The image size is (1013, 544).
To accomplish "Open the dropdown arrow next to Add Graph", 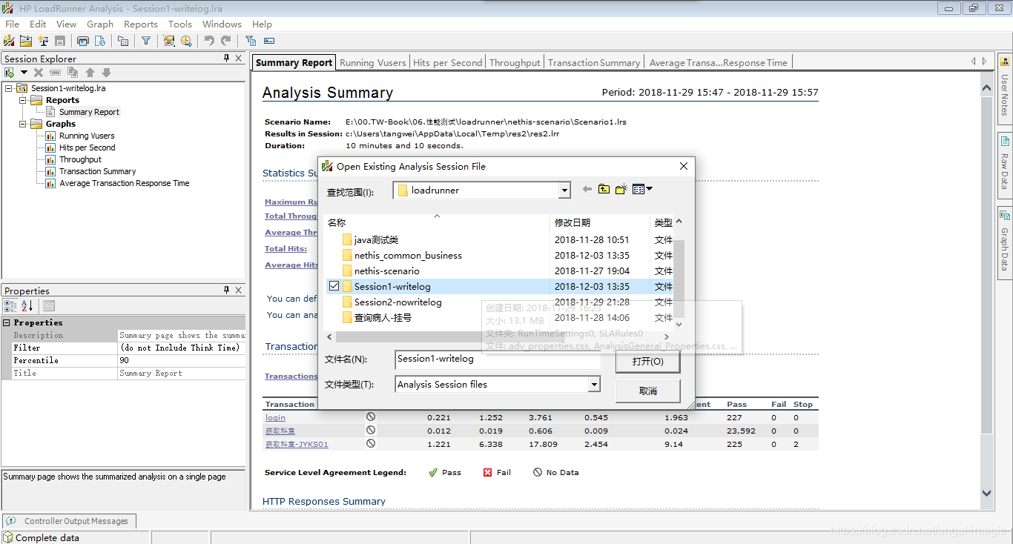I will (x=24, y=73).
